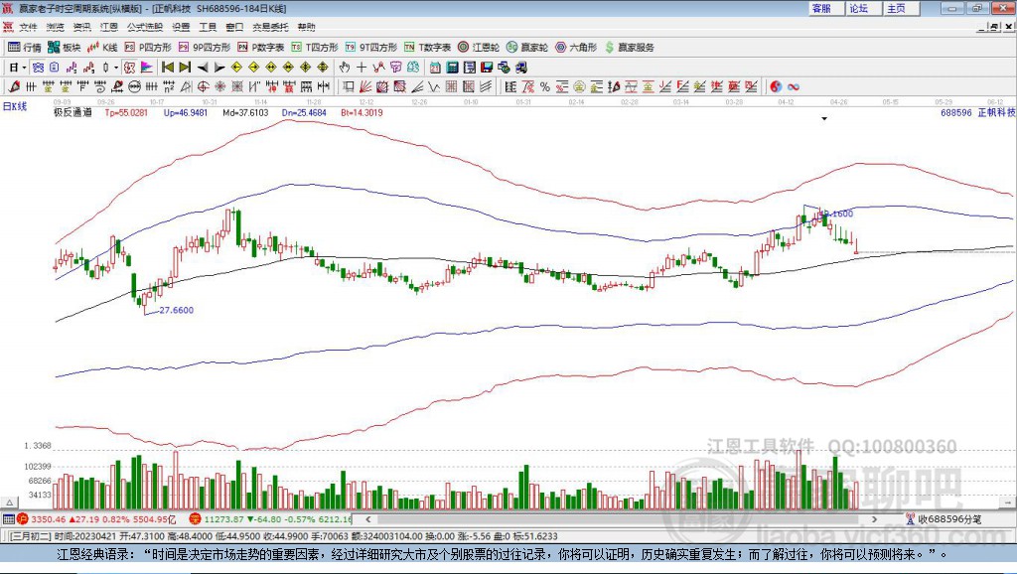The width and height of the screenshot is (1017, 574).
Task: Click the horizontal scrollbar right arrow
Action: (874, 518)
